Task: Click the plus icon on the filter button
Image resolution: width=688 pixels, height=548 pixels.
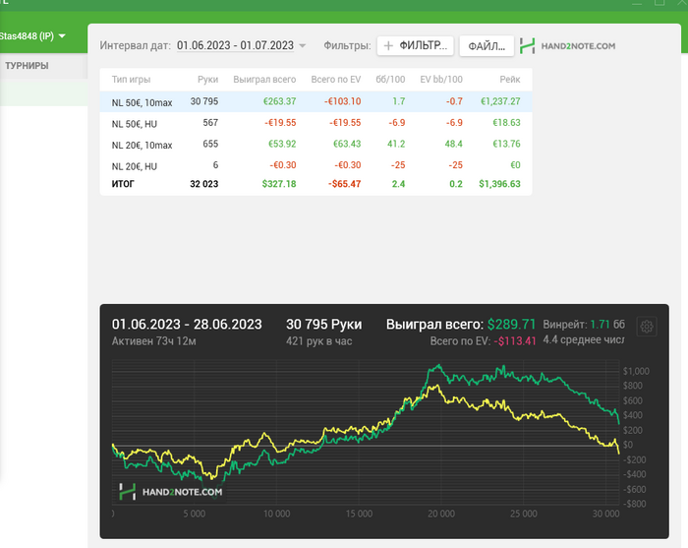Action: click(388, 45)
